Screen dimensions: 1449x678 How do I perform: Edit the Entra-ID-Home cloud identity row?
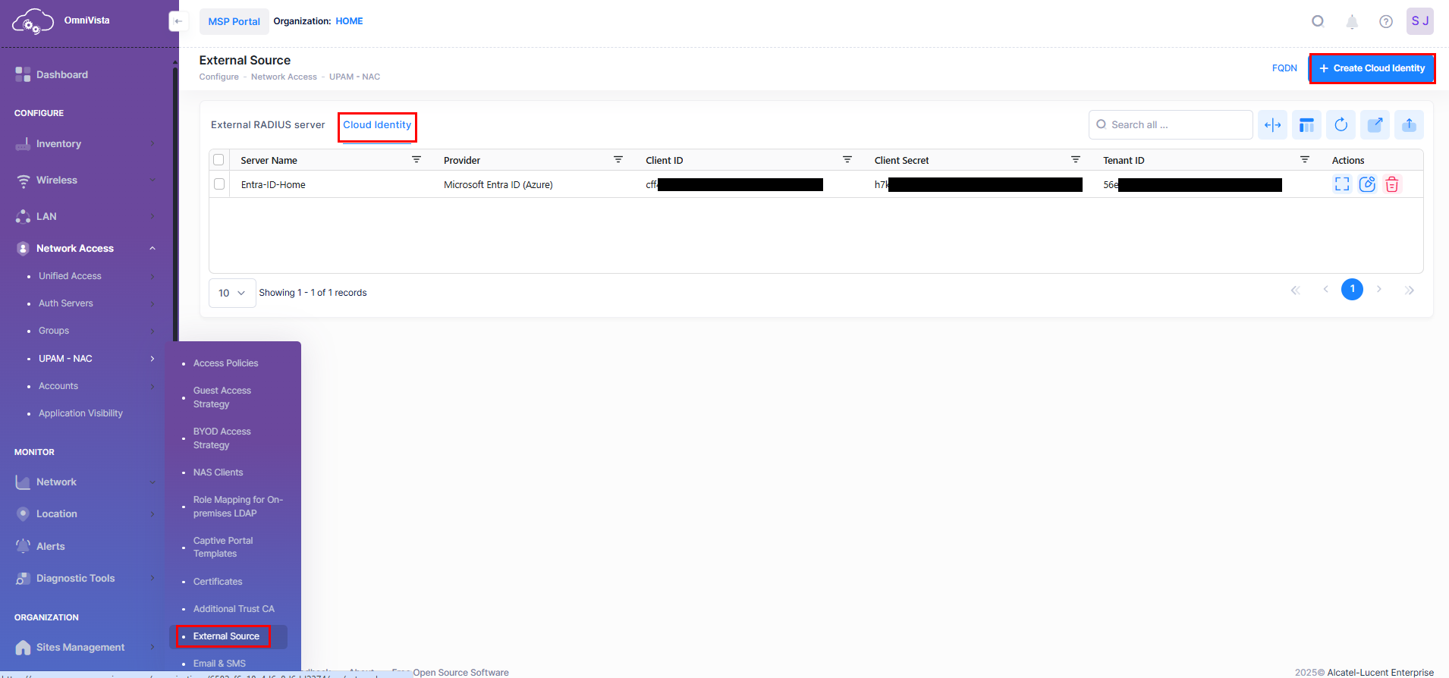click(1367, 184)
